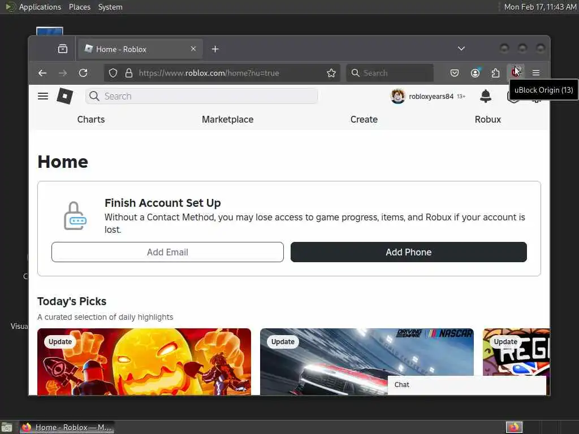Click the show desktop icon in taskbar
The height and width of the screenshot is (434, 579).
point(7,427)
